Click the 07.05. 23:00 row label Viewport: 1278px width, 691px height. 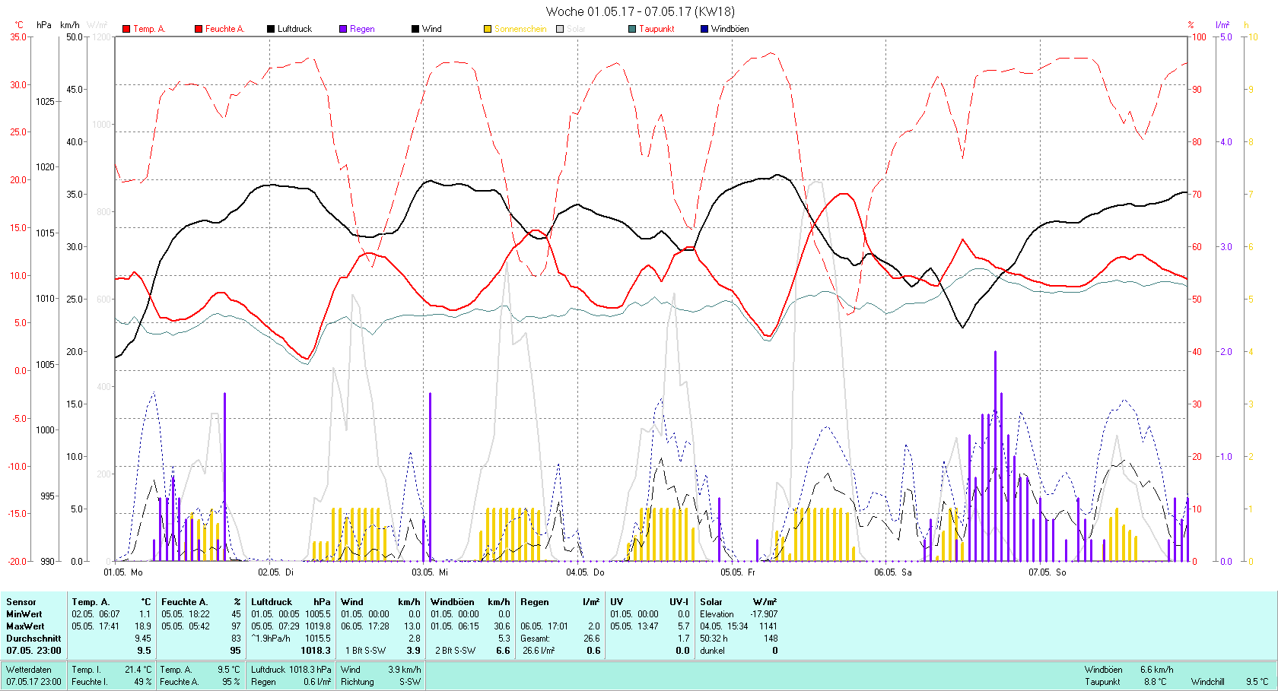point(33,651)
